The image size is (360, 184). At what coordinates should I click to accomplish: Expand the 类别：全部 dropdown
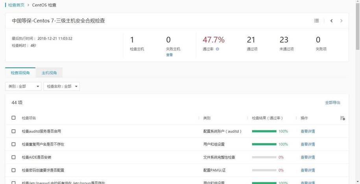coord(23,86)
